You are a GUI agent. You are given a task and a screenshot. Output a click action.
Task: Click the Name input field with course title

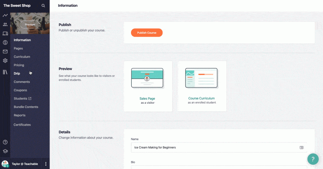pyautogui.click(x=219, y=147)
